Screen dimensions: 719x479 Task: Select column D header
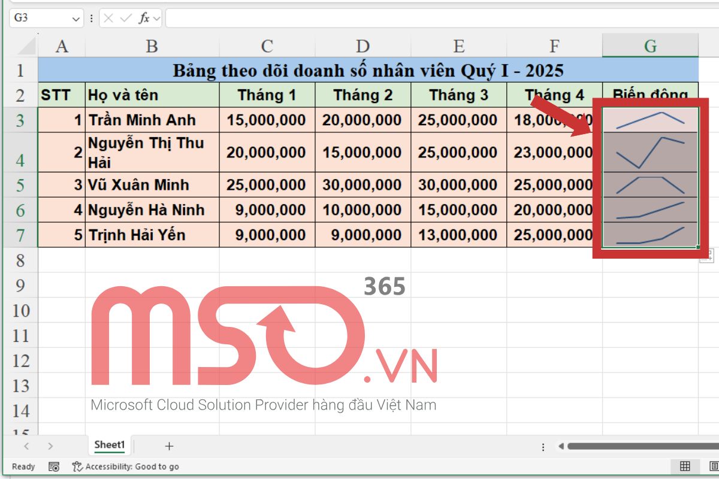pyautogui.click(x=363, y=46)
